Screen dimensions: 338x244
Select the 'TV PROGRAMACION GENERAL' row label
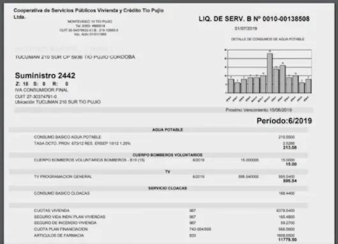click(63, 177)
